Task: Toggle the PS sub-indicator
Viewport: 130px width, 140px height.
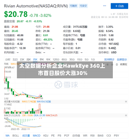Action: (60, 136)
